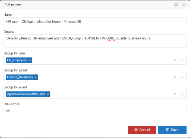
Task: Clear all values in Group for asset
Action: (175, 77)
